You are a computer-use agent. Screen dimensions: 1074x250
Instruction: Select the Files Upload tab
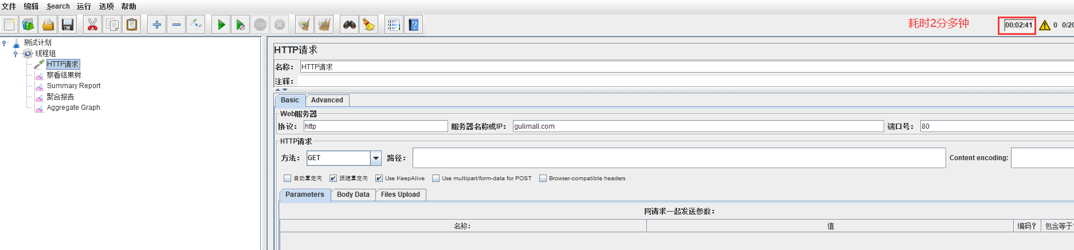tap(401, 195)
